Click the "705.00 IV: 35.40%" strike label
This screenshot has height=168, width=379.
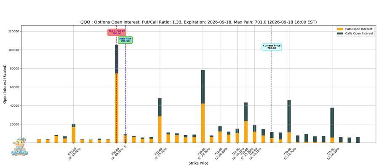coord(160,153)
